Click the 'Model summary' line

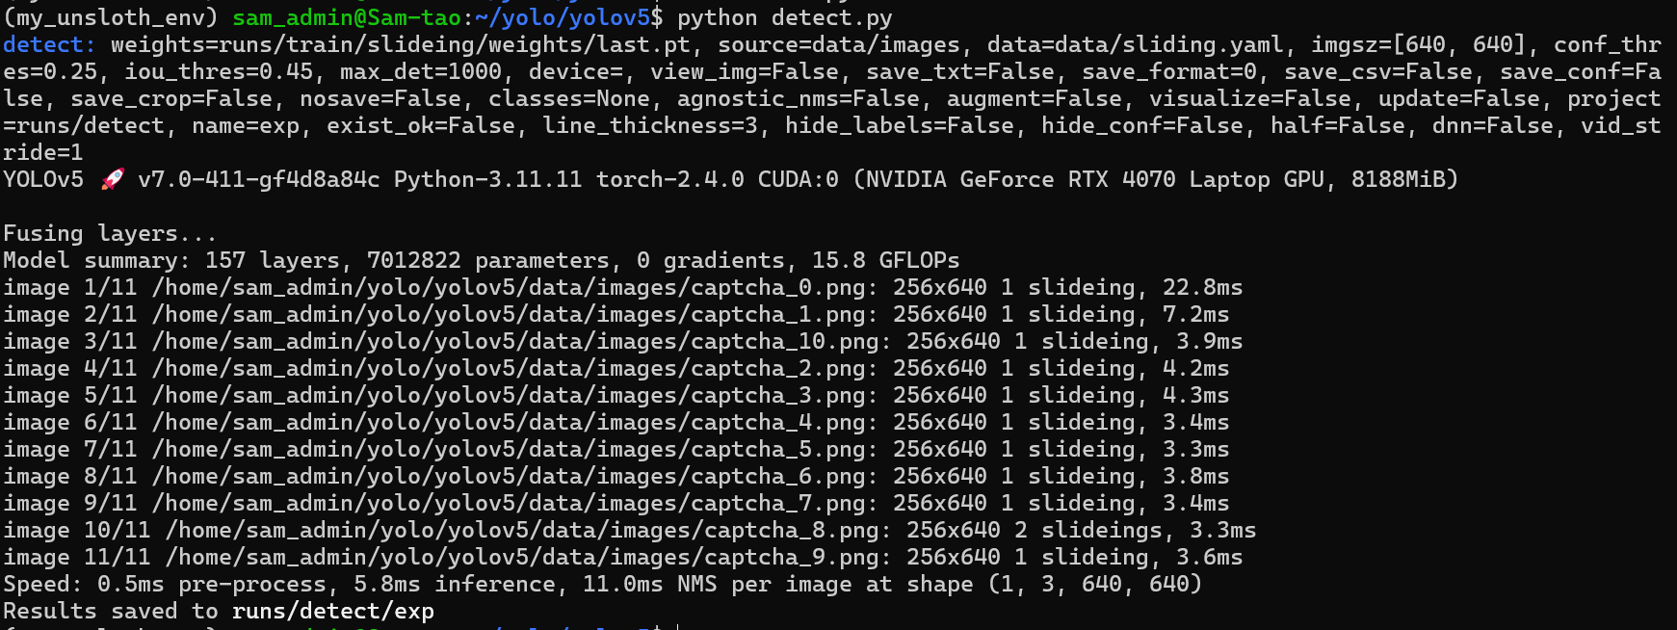click(482, 260)
